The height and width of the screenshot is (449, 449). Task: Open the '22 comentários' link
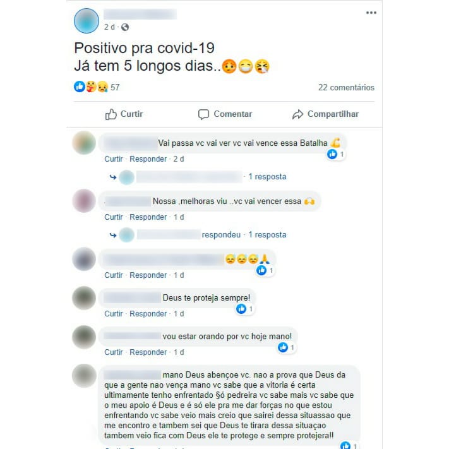346,87
